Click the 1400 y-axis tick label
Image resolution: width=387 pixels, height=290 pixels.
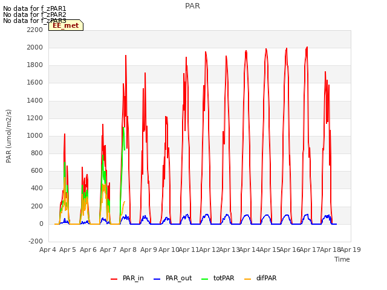point(35,100)
